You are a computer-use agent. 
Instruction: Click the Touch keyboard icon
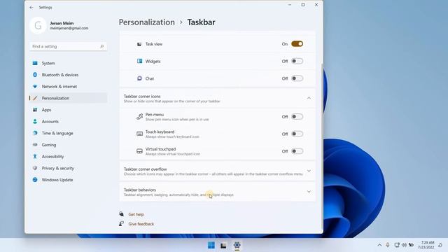click(139, 134)
